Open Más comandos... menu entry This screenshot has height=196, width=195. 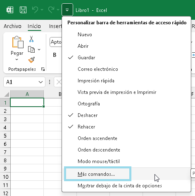pos(126,174)
